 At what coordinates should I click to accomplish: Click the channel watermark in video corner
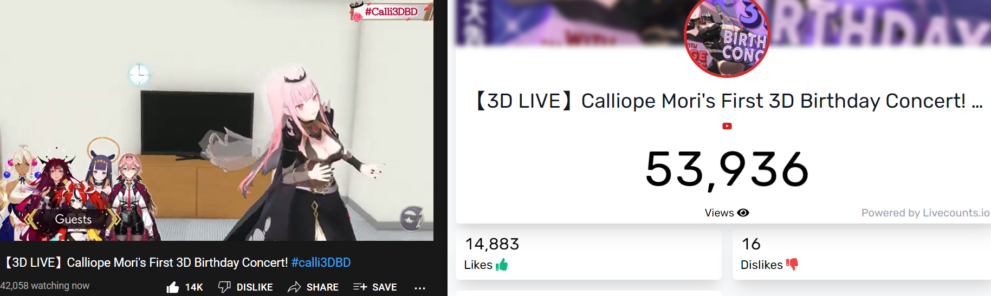pos(412,219)
